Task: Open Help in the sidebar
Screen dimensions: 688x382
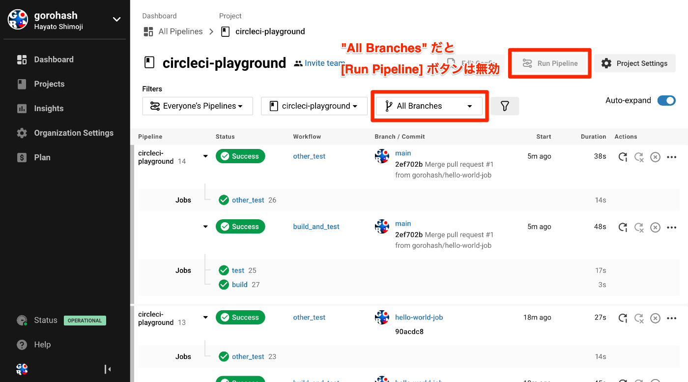Action: [42, 345]
